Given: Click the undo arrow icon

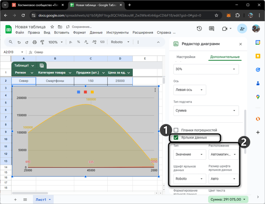Looking at the screenshot, I should click(19, 42).
